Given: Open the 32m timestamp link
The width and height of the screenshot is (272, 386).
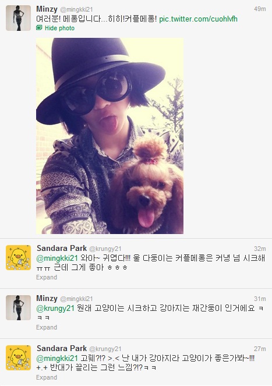Looking at the screenshot, I should pos(260,249).
